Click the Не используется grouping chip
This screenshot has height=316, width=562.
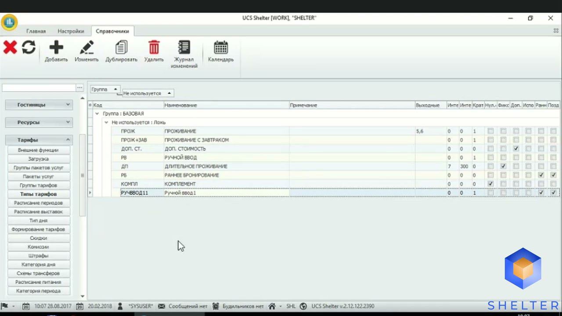point(148,93)
